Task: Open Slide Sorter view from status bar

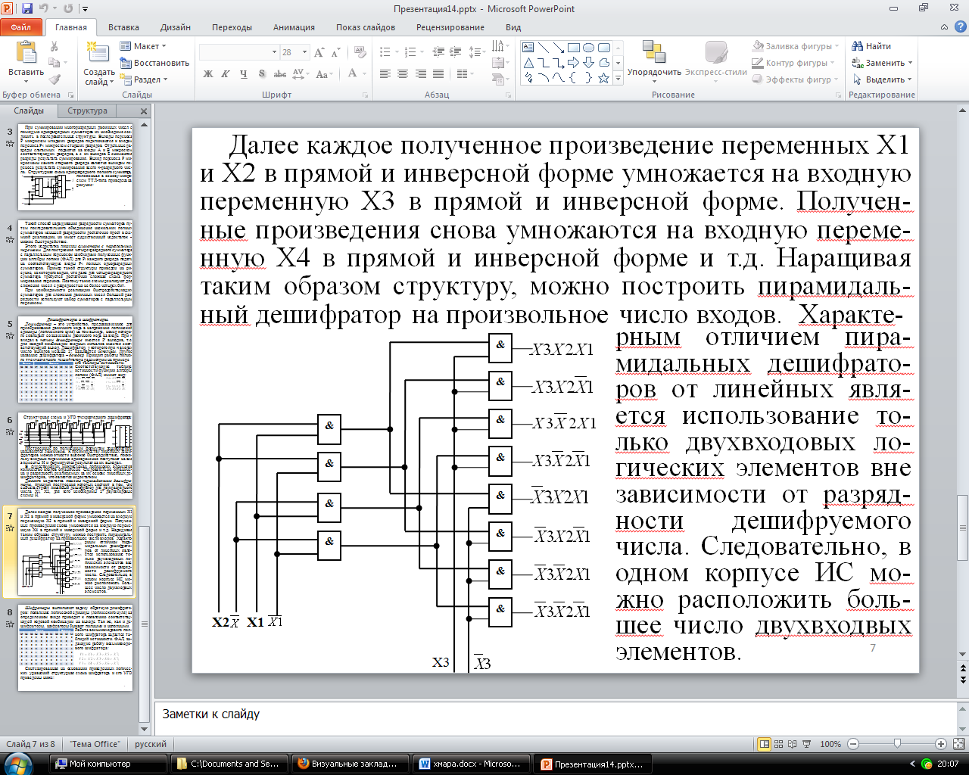Action: (x=778, y=744)
